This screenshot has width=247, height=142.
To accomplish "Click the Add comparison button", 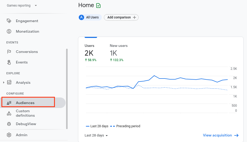I will point(121,17).
